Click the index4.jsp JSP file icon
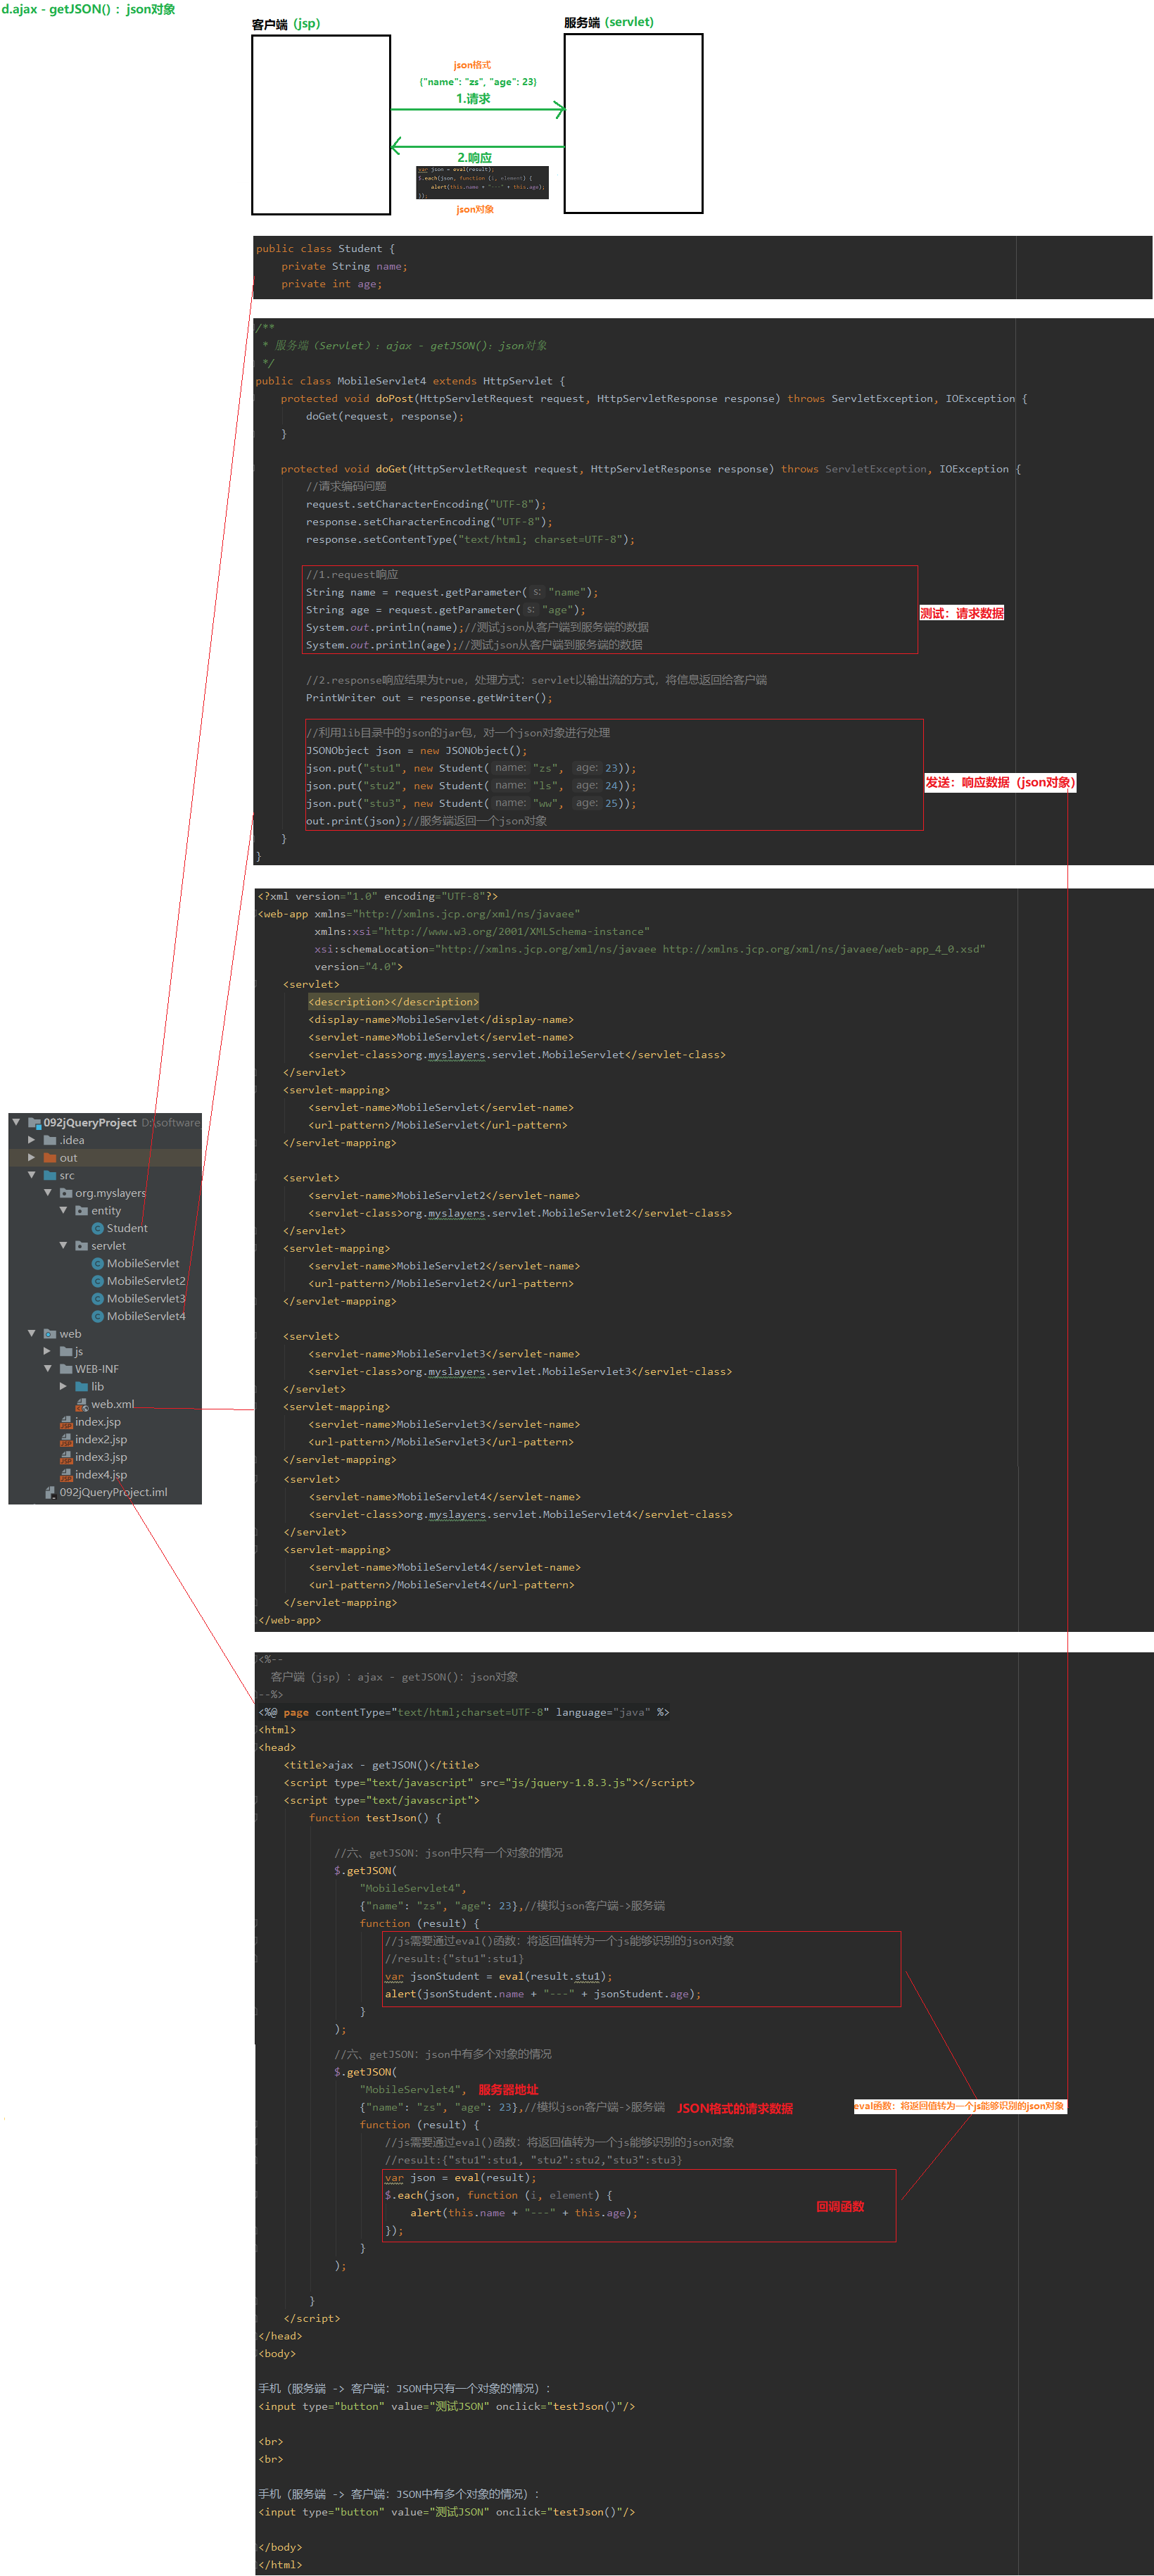The width and height of the screenshot is (1154, 2576). point(66,1474)
